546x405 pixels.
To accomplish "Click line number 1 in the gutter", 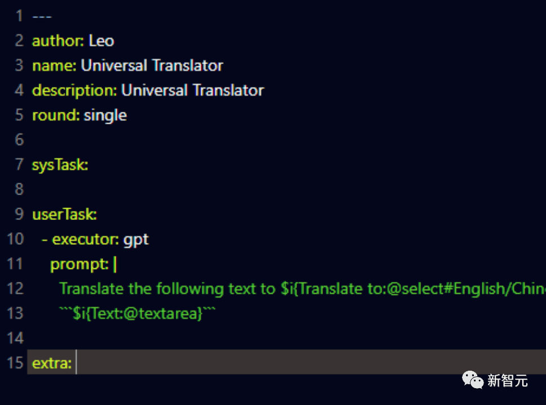I will (19, 16).
